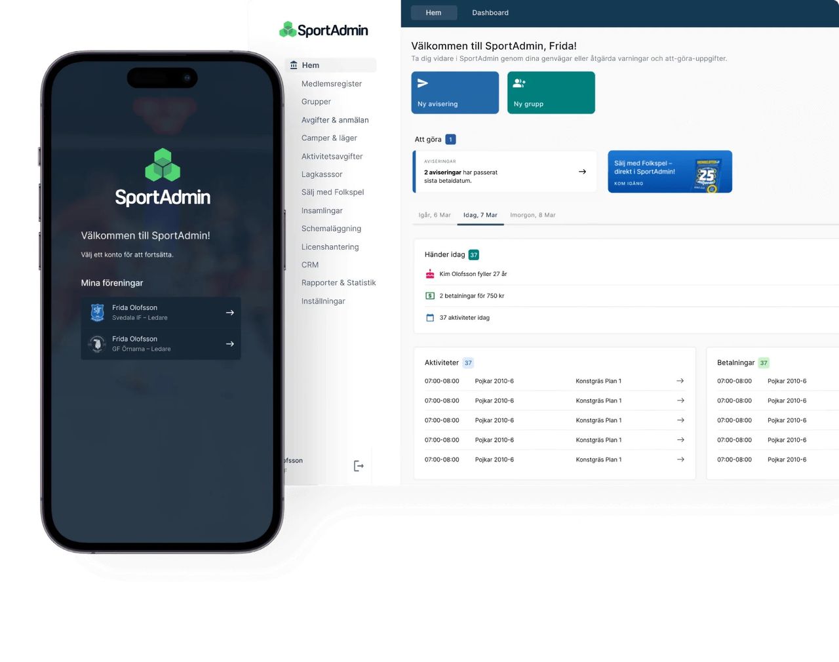
Task: Open the first Pojkar 2010-6 activity arrow
Action: point(680,381)
